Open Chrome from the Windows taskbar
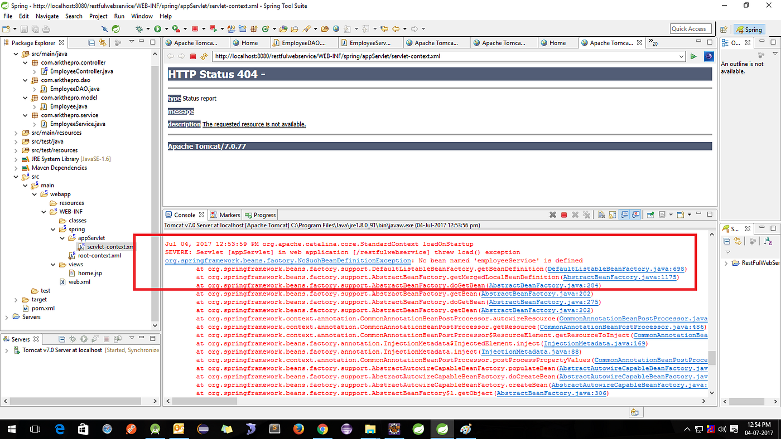 coord(322,429)
